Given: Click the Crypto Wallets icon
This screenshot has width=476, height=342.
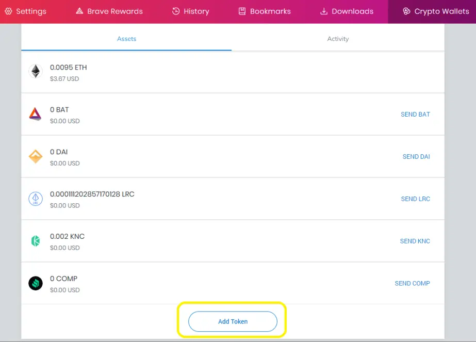Looking at the screenshot, I should [x=406, y=11].
